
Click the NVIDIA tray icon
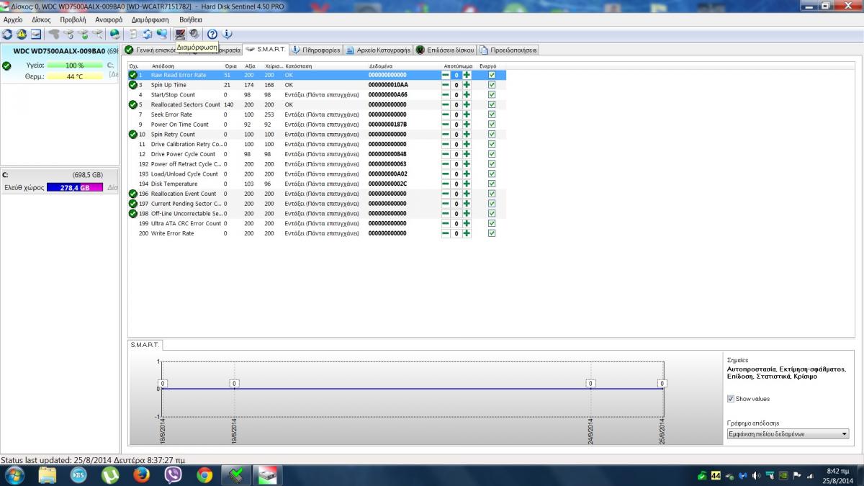point(783,476)
